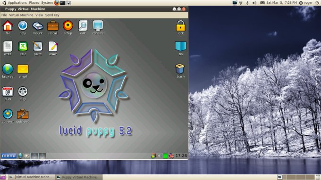Click the 'lock' padlock icon
Viewport: 321px width, 180px height.
180,25
